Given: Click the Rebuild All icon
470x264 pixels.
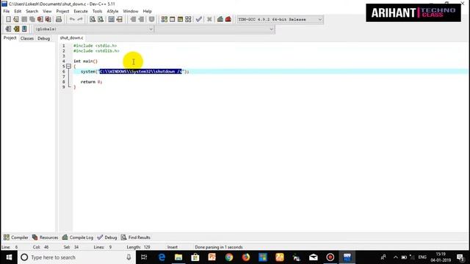Looking at the screenshot, I should pos(188,20).
